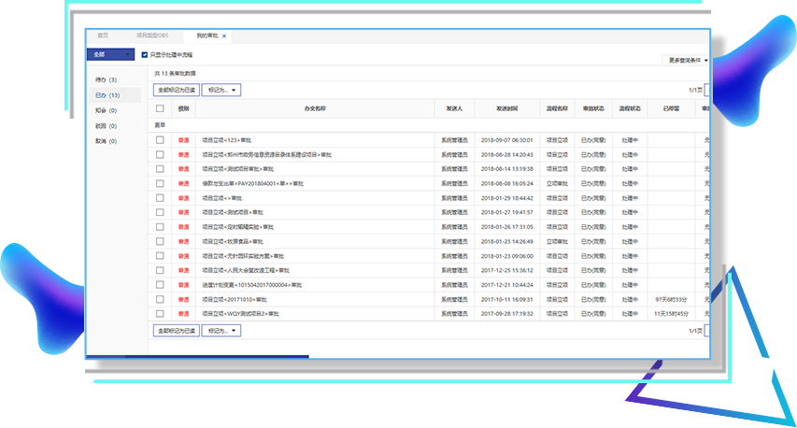Select 待办 (3) in the sidebar
This screenshot has height=428, width=797.
tap(106, 80)
